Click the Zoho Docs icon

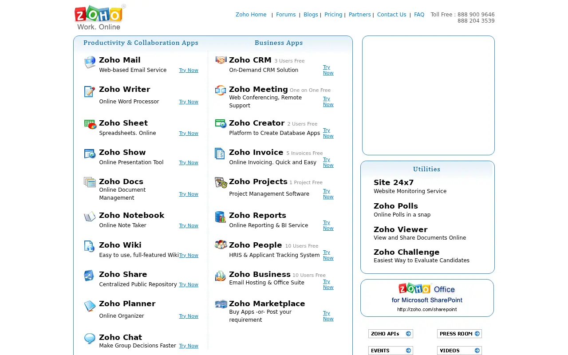[90, 182]
